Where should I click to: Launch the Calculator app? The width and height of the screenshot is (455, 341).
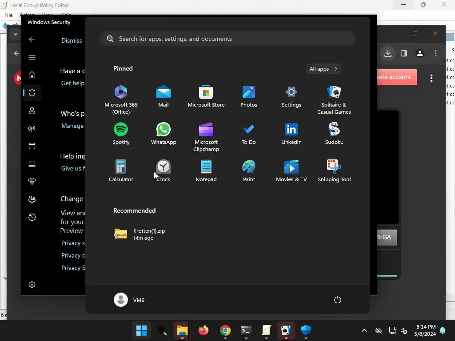[x=121, y=170]
